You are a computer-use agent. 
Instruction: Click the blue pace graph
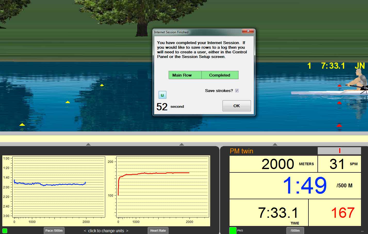pyautogui.click(x=59, y=187)
